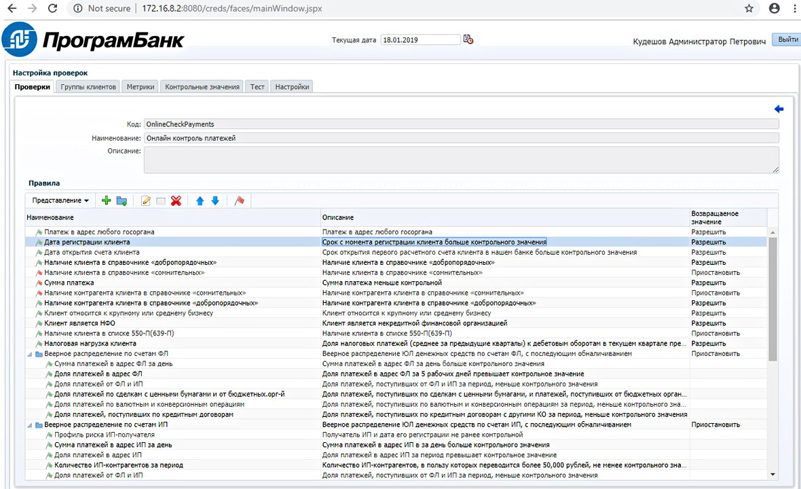Click the red X delete icon
The height and width of the screenshot is (489, 801).
176,200
